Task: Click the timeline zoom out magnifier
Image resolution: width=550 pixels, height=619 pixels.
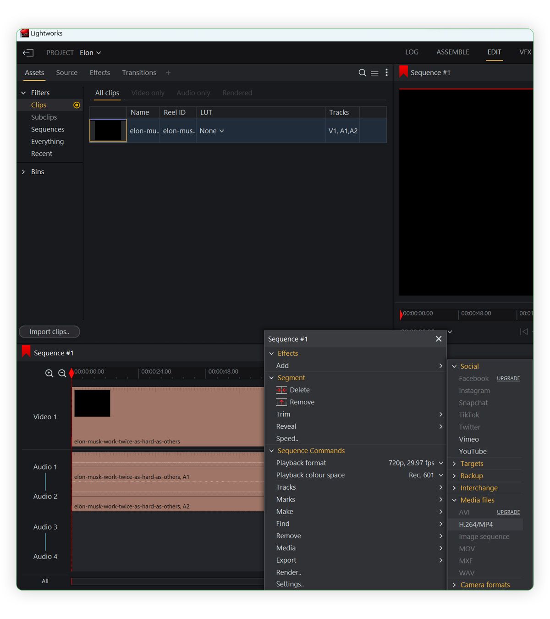Action: 62,373
